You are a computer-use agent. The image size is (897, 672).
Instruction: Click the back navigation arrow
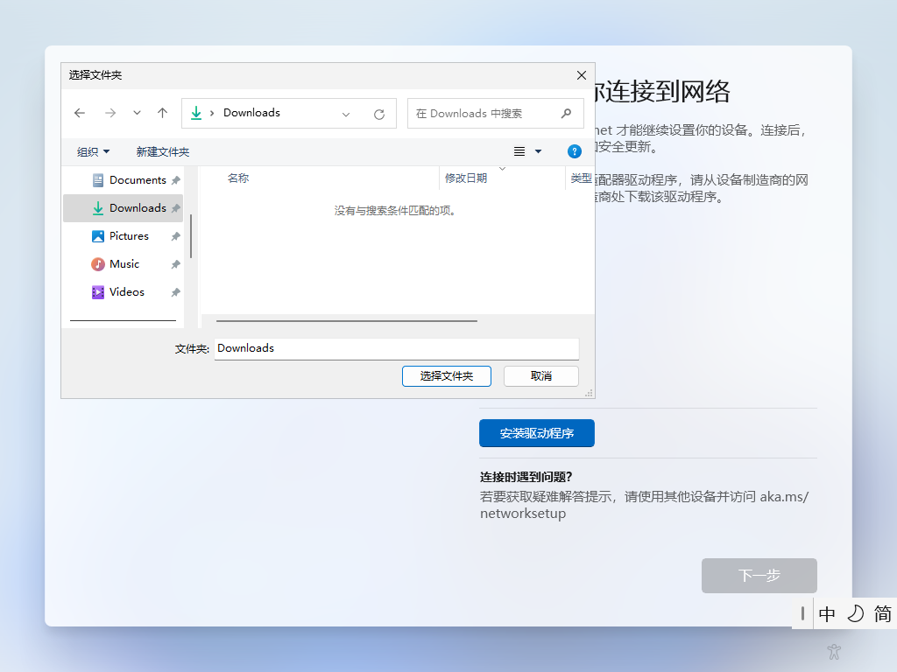[x=80, y=113]
